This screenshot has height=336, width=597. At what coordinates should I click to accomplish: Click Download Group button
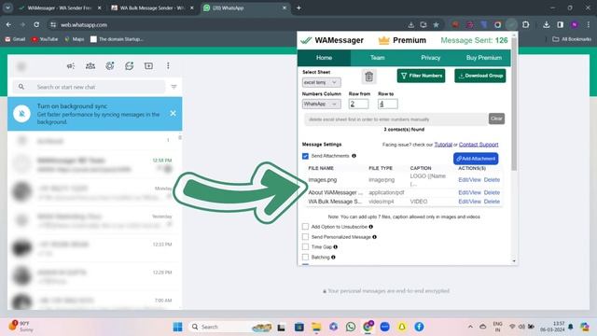479,76
